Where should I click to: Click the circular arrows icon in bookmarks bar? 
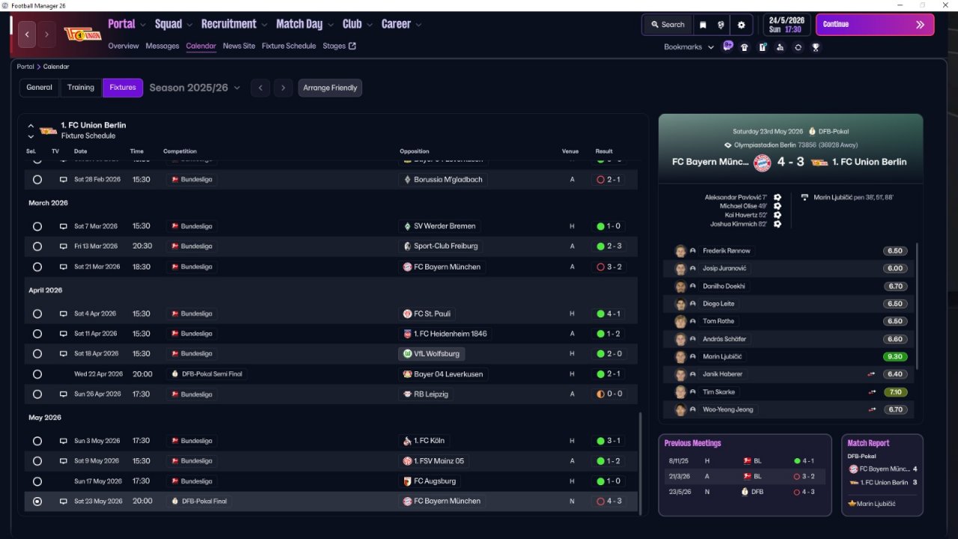pyautogui.click(x=798, y=47)
